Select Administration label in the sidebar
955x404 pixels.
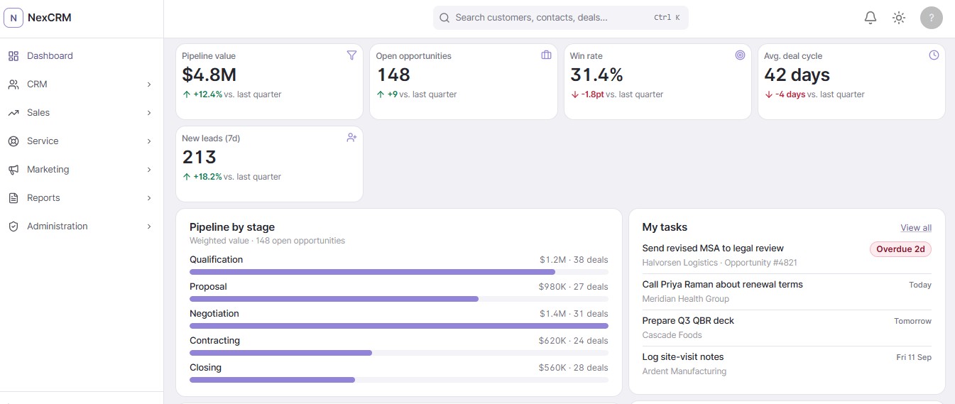[58, 226]
